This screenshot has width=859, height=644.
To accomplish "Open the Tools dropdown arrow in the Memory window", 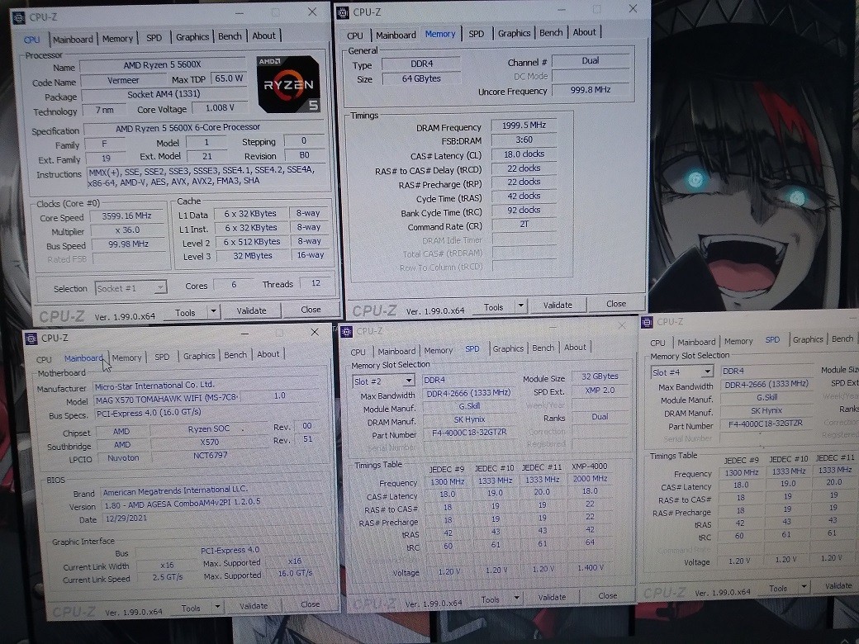I will pyautogui.click(x=520, y=305).
